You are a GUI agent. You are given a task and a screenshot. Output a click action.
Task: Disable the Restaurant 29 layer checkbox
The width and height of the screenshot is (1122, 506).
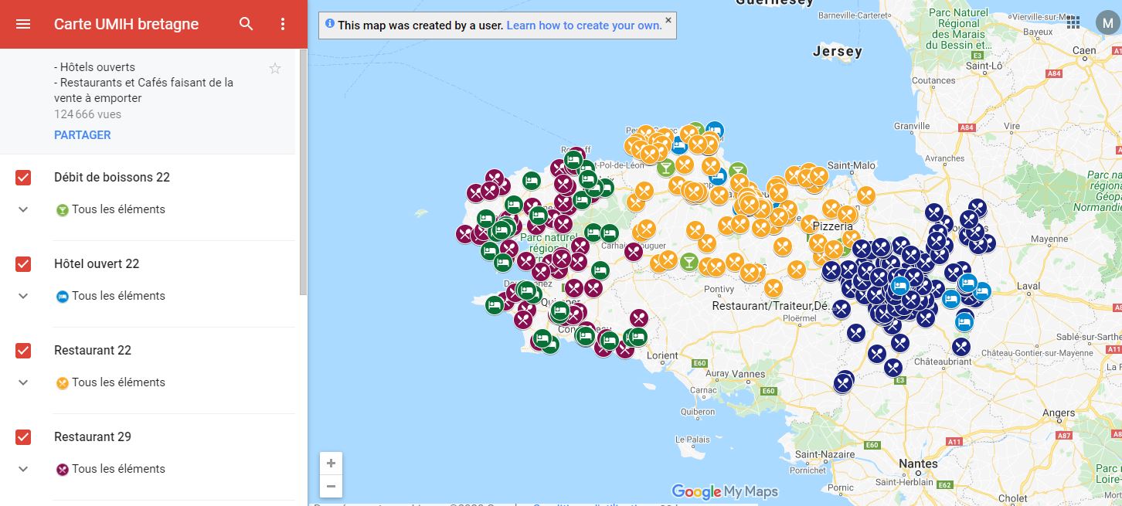click(x=23, y=437)
